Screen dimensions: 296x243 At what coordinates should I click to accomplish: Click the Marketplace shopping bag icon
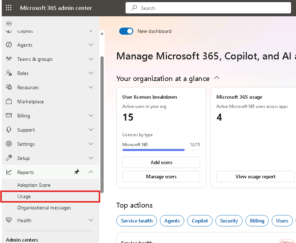coord(9,102)
